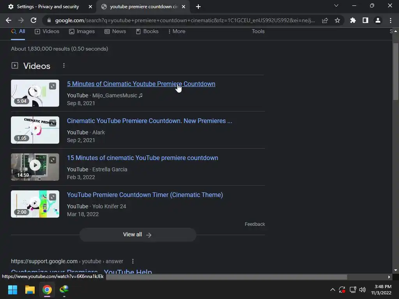Screen dimensions: 399x299
Task: Go back to the previous page
Action: click(9, 20)
